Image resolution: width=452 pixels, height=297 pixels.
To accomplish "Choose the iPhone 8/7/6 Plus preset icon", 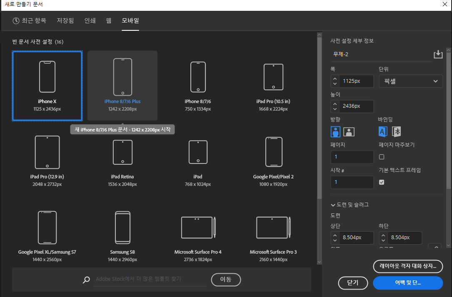I will pos(122,77).
